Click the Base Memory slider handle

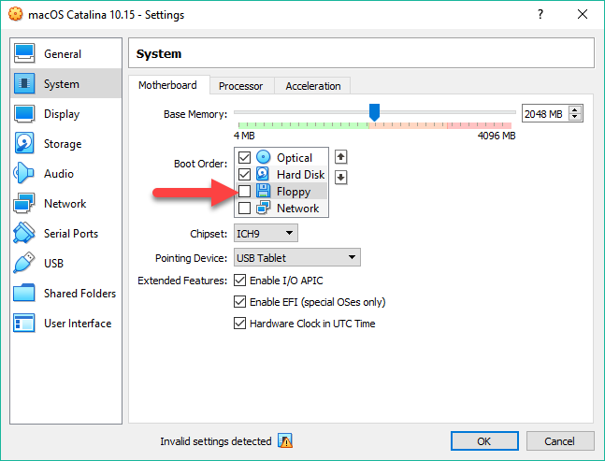374,112
